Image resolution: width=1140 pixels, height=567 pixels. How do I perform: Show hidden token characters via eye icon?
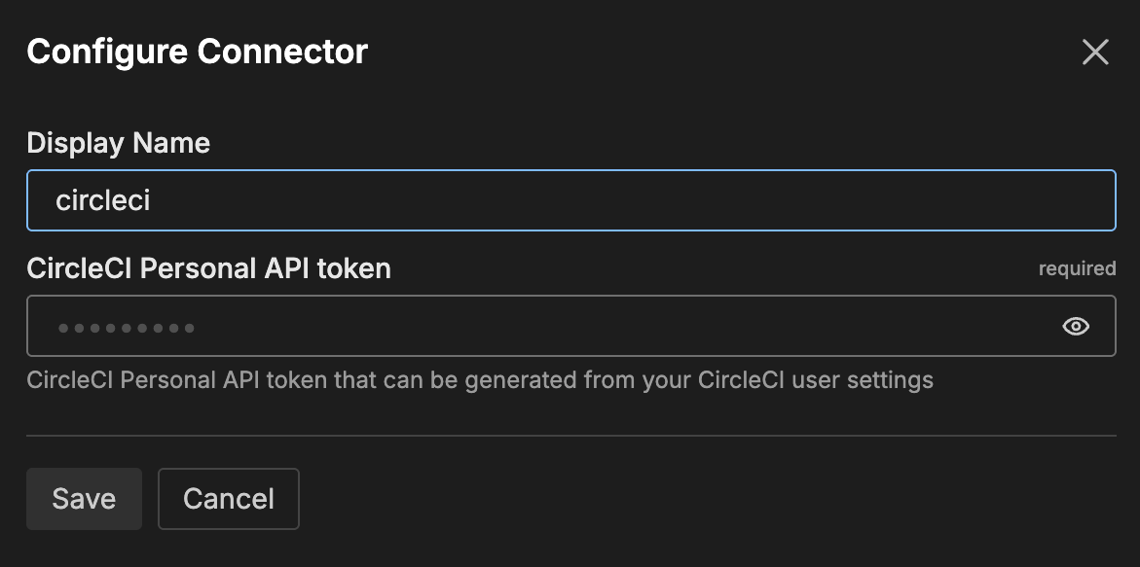tap(1076, 327)
